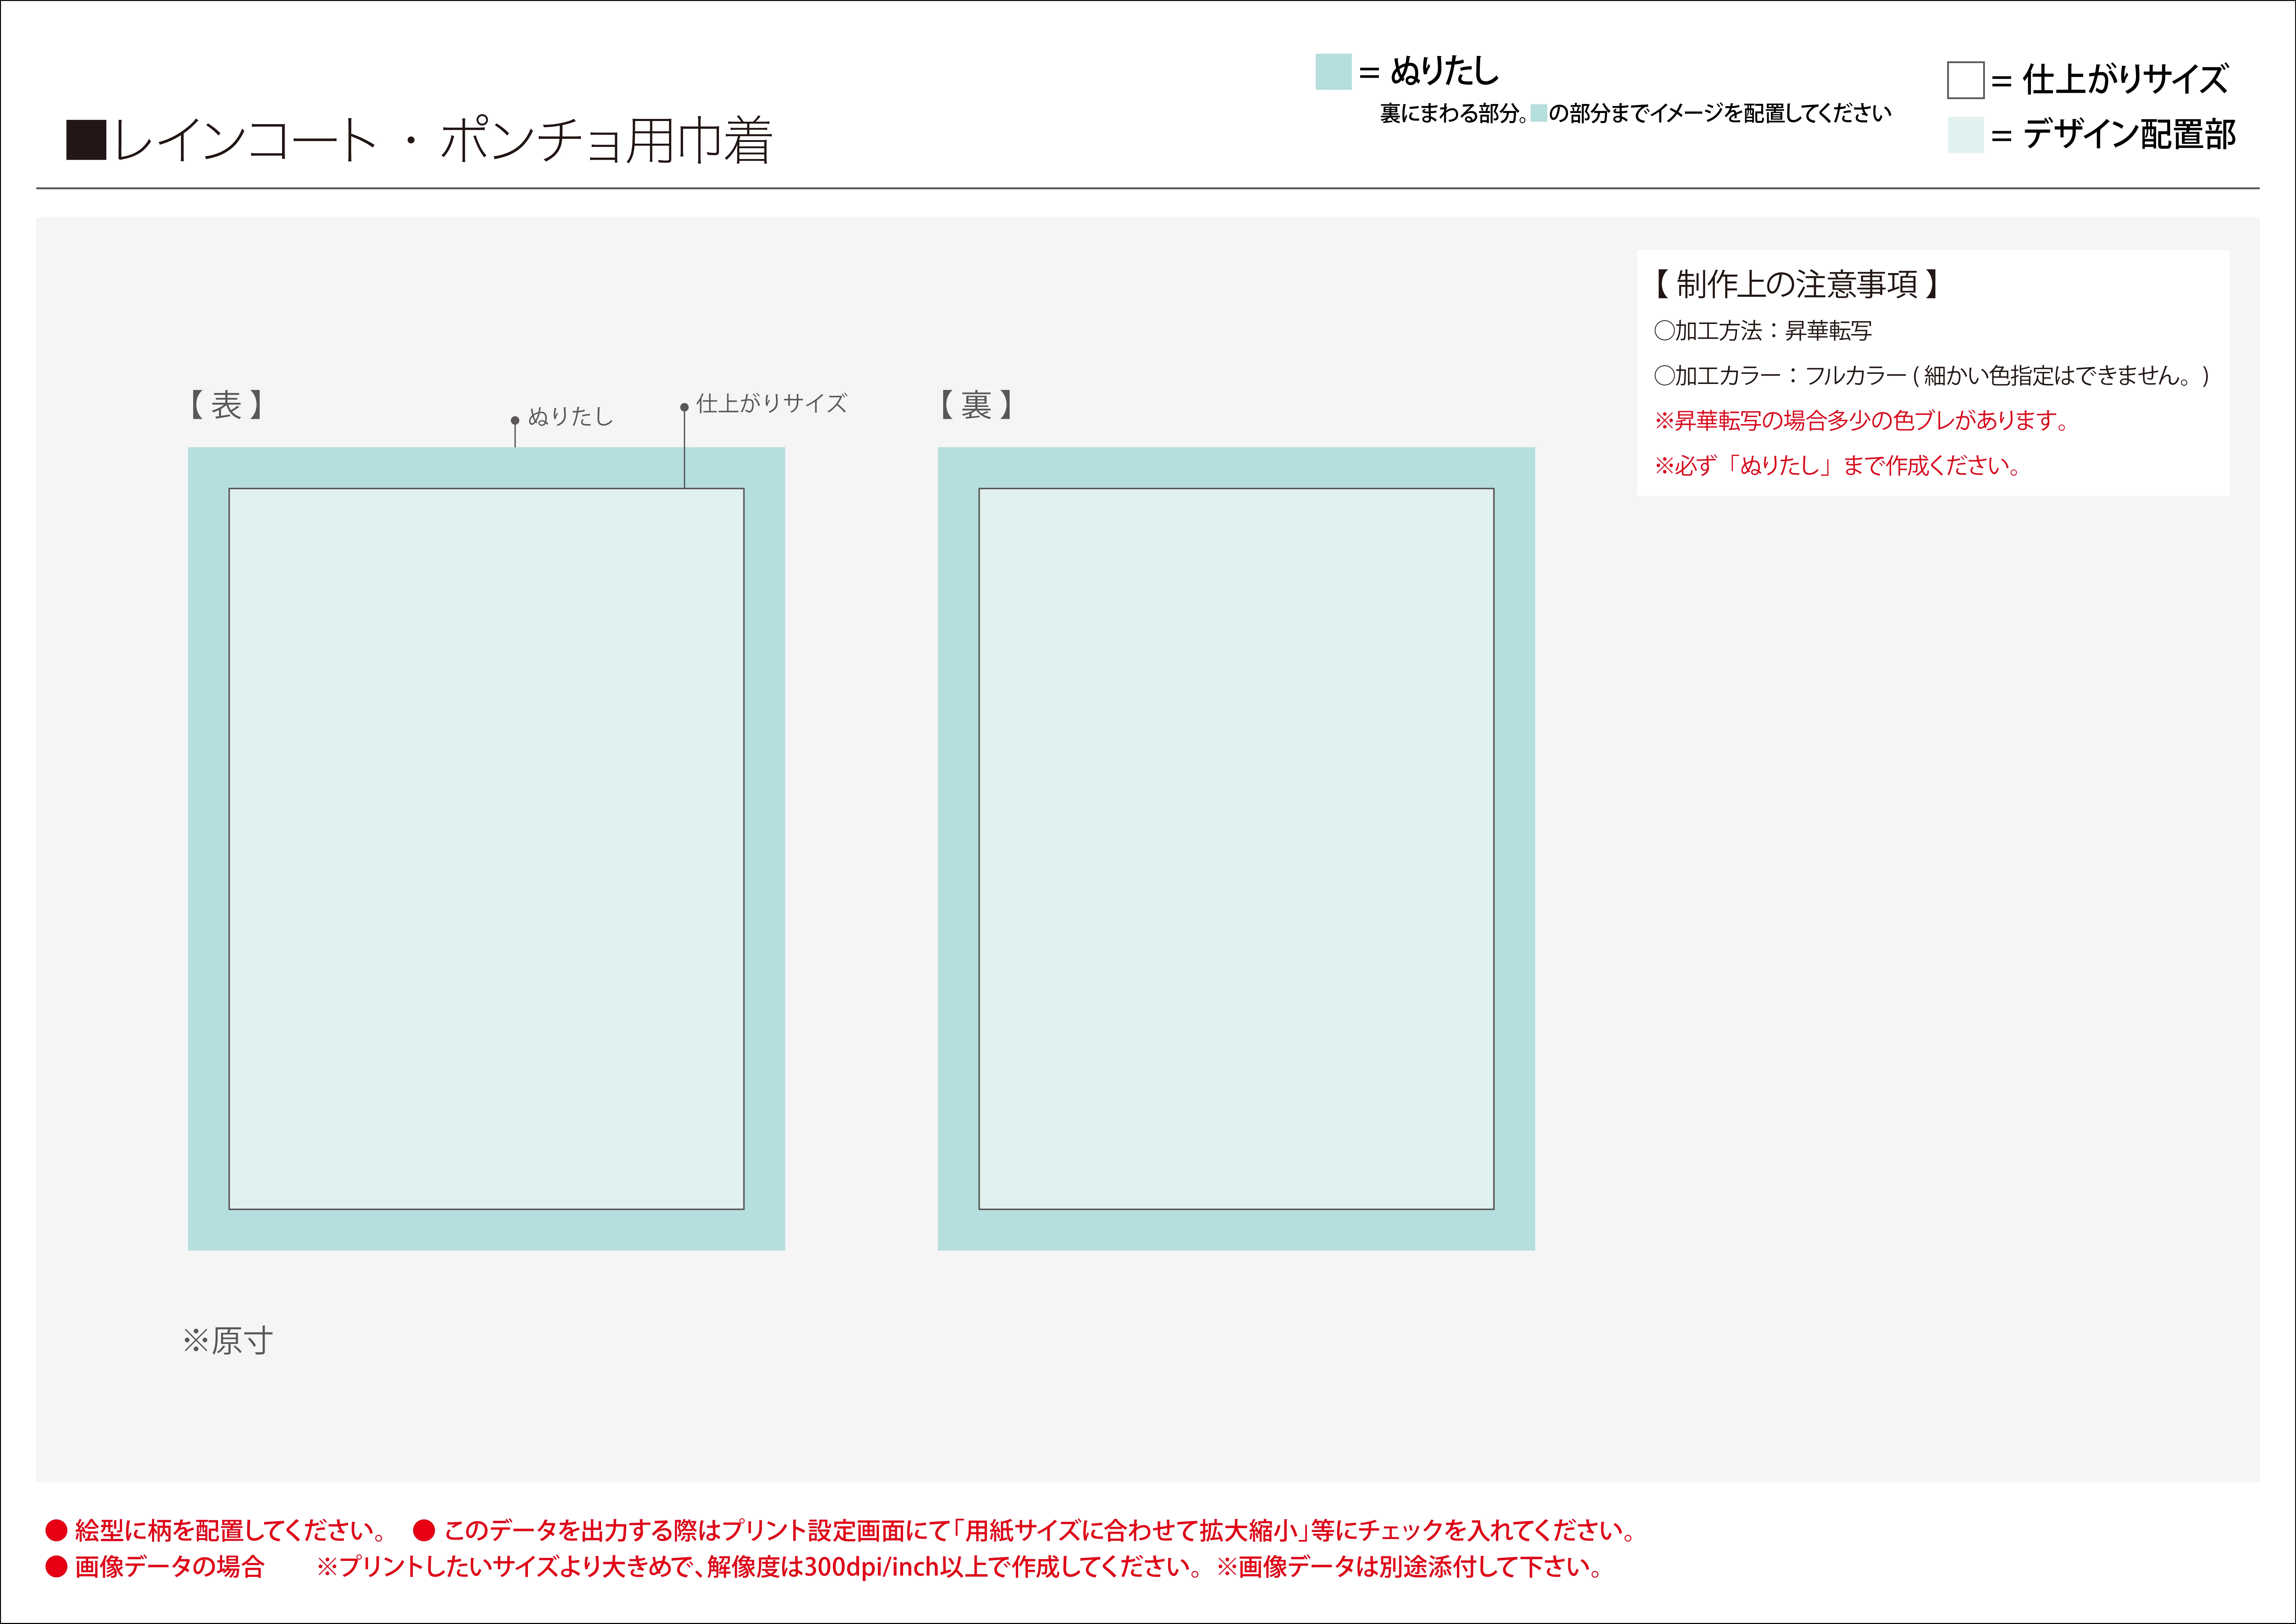Click the 【表】 label

coord(226,405)
